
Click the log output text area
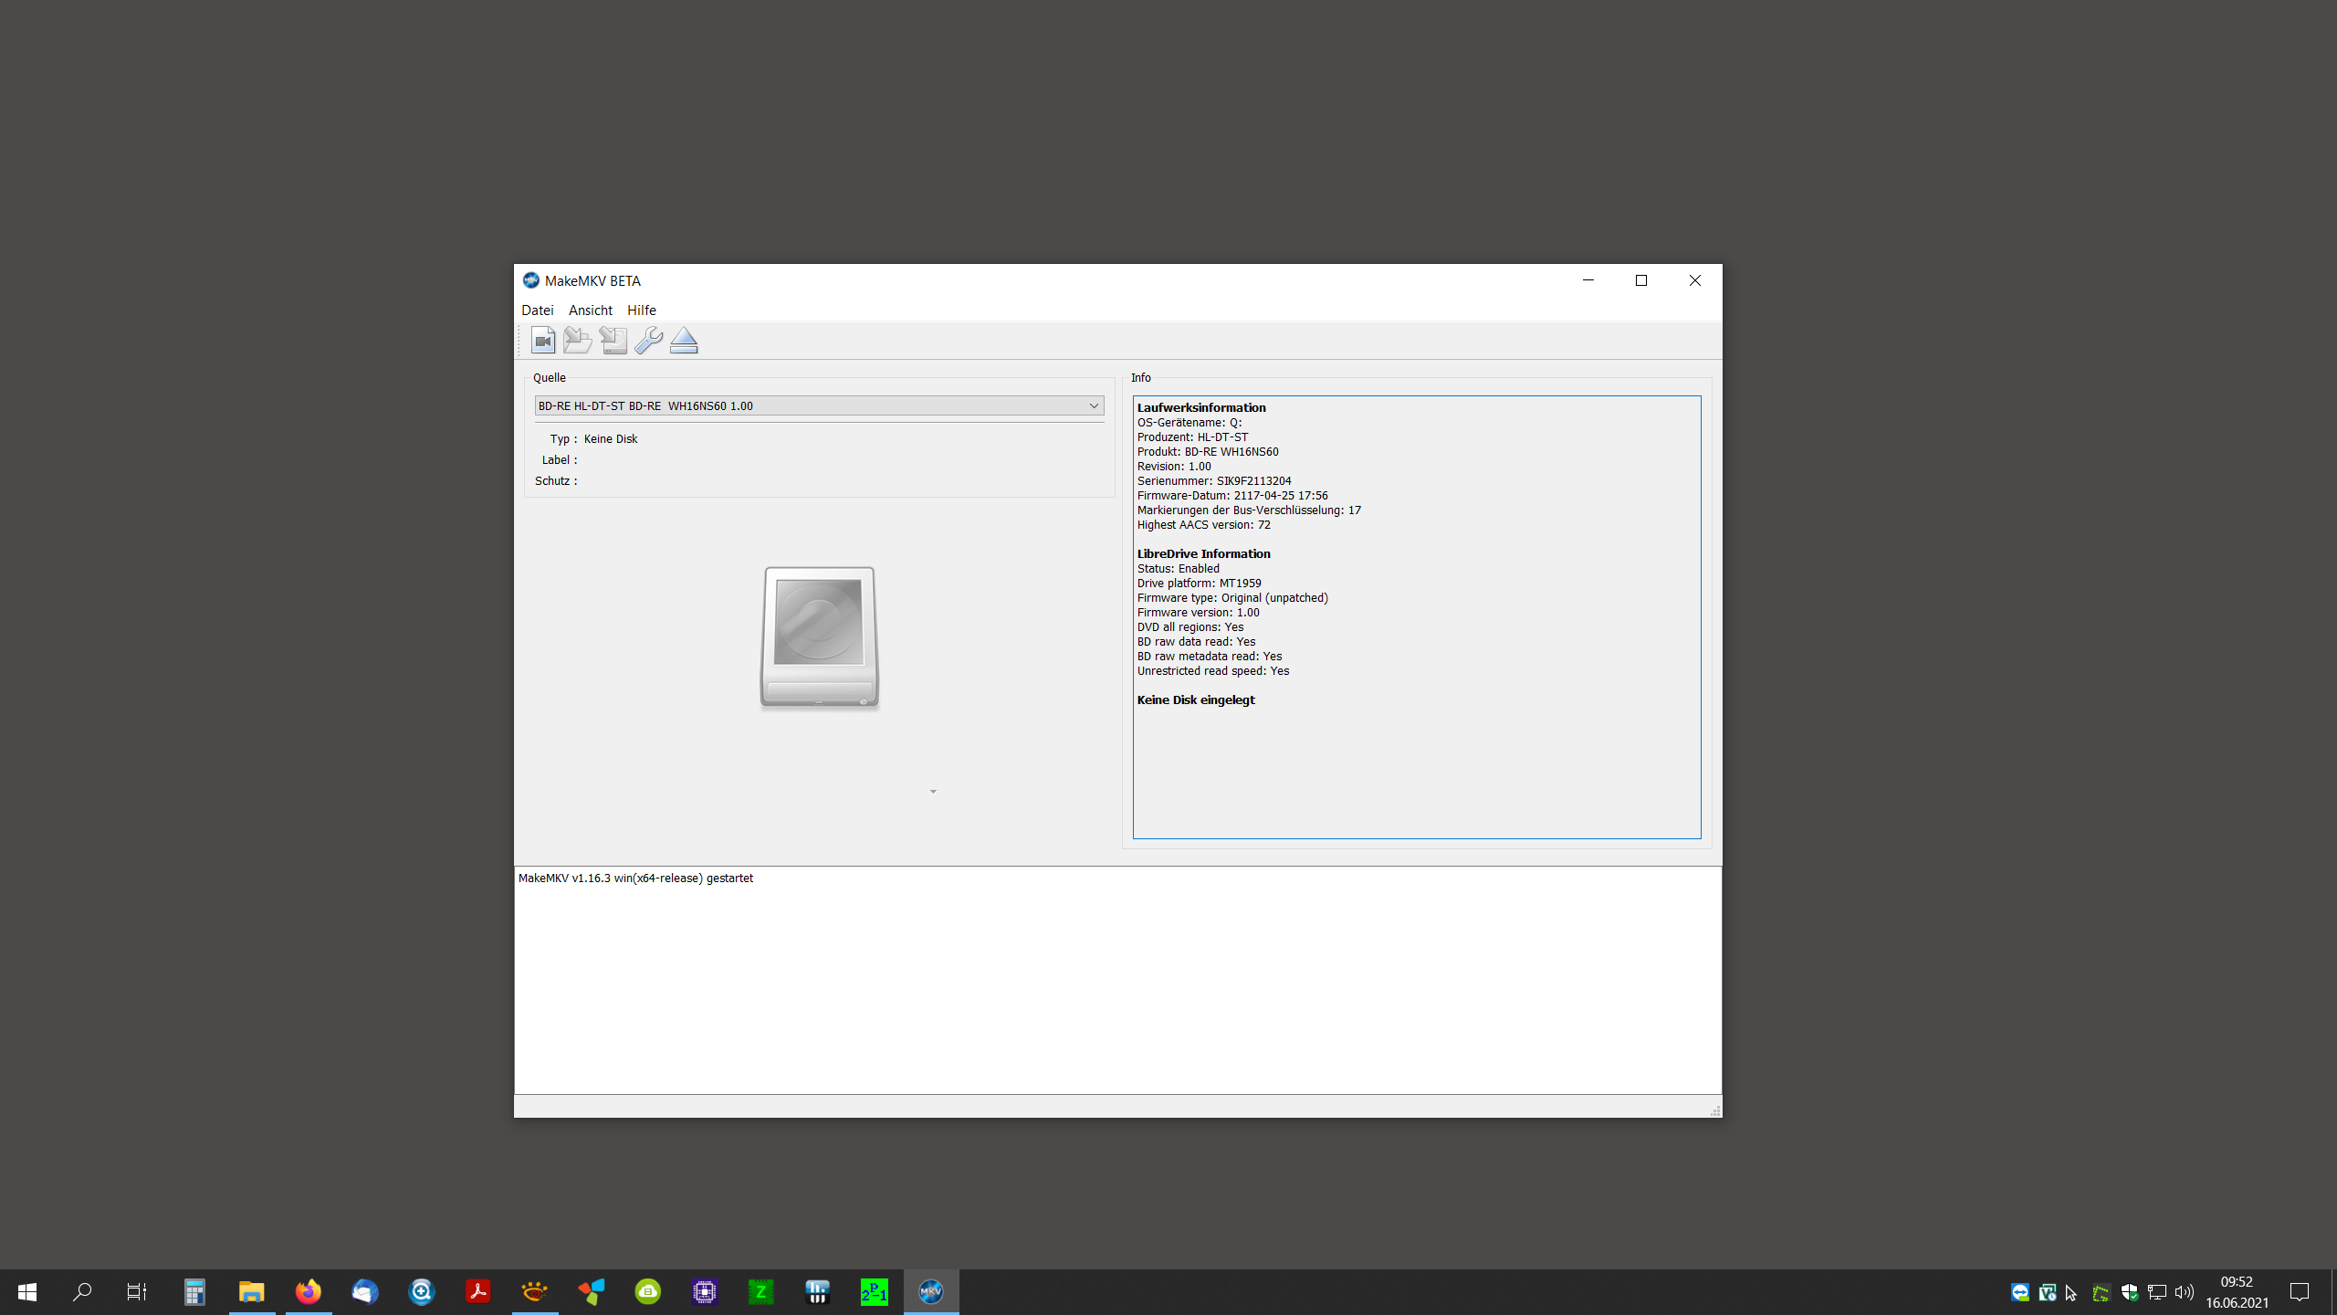point(1117,980)
